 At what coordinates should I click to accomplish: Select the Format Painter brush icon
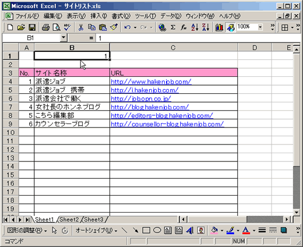pos(114,27)
